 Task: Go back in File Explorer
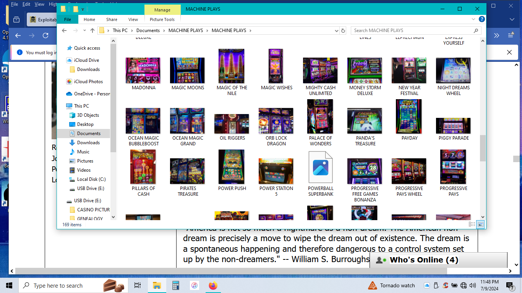coord(64,31)
